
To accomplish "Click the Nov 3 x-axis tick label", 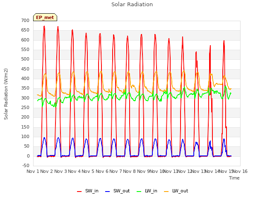I will coord(60,171).
